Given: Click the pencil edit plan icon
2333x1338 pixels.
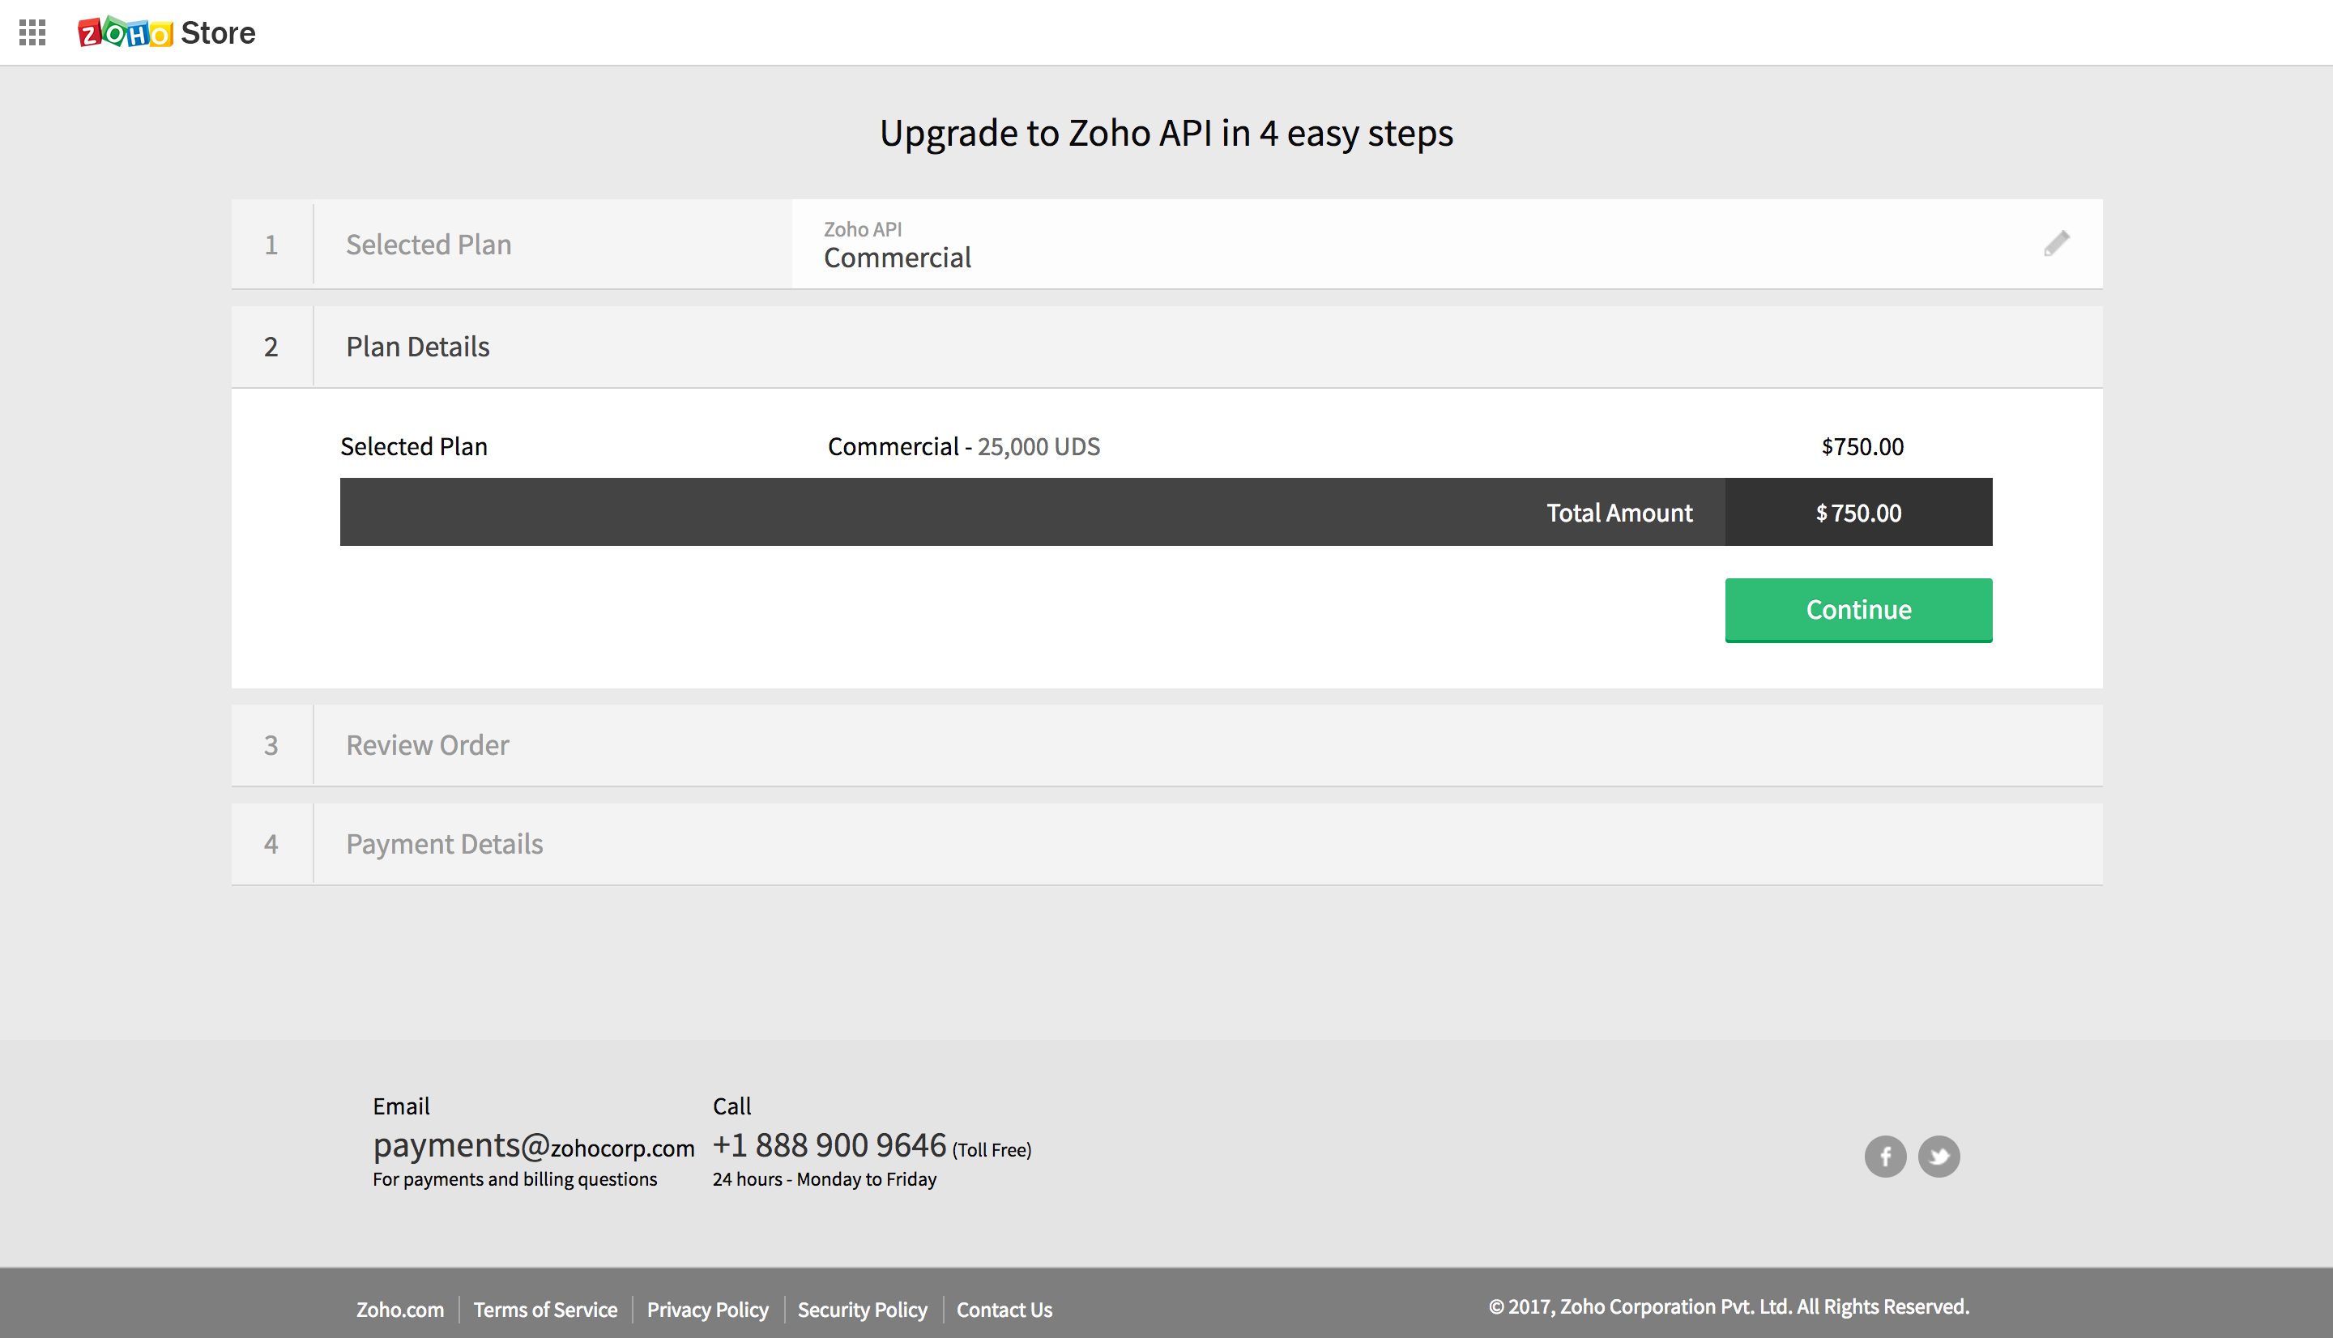Looking at the screenshot, I should click(x=2057, y=244).
